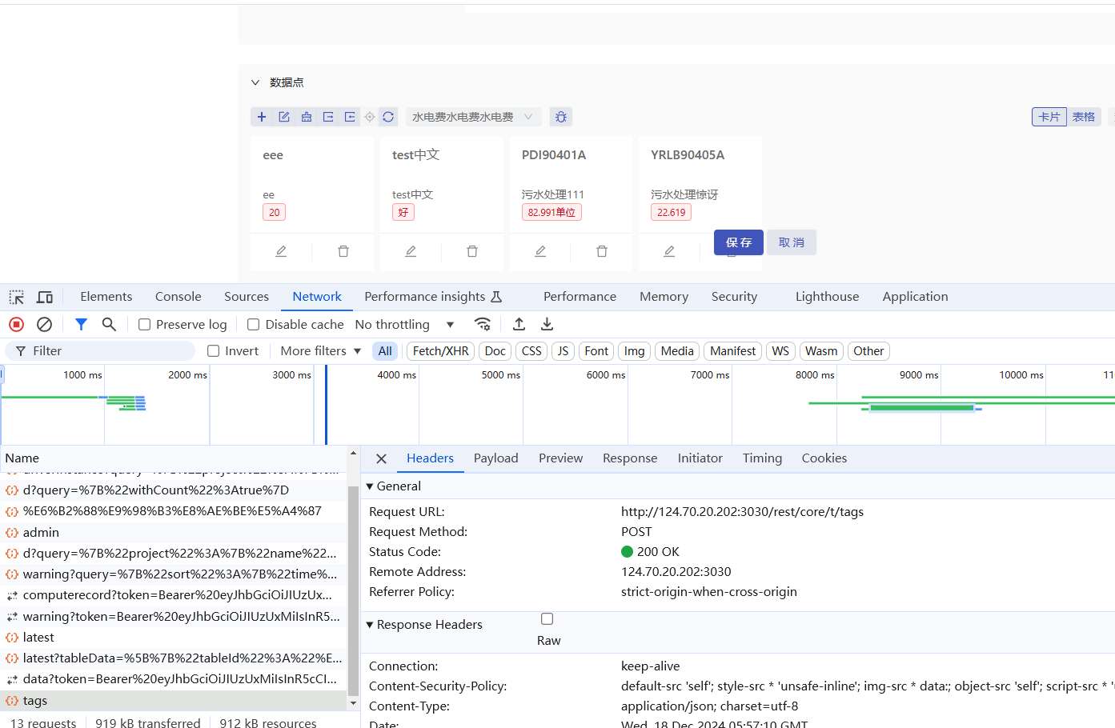Viewport: 1115px width, 728px height.
Task: Switch to the Timing tab
Action: point(762,458)
